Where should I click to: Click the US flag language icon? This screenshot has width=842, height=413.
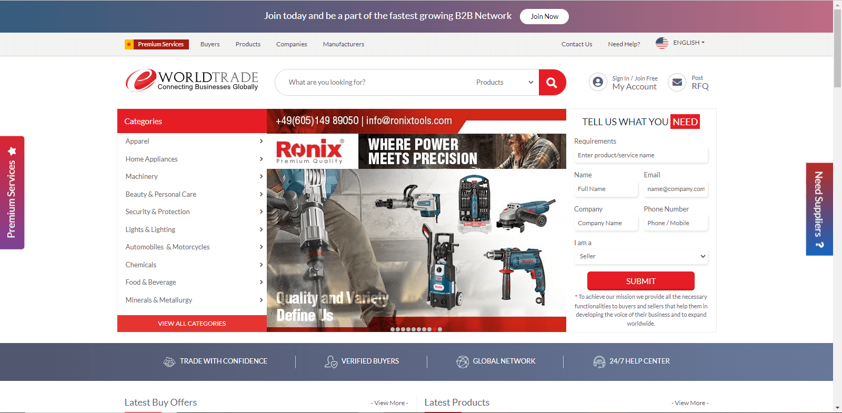pos(662,43)
